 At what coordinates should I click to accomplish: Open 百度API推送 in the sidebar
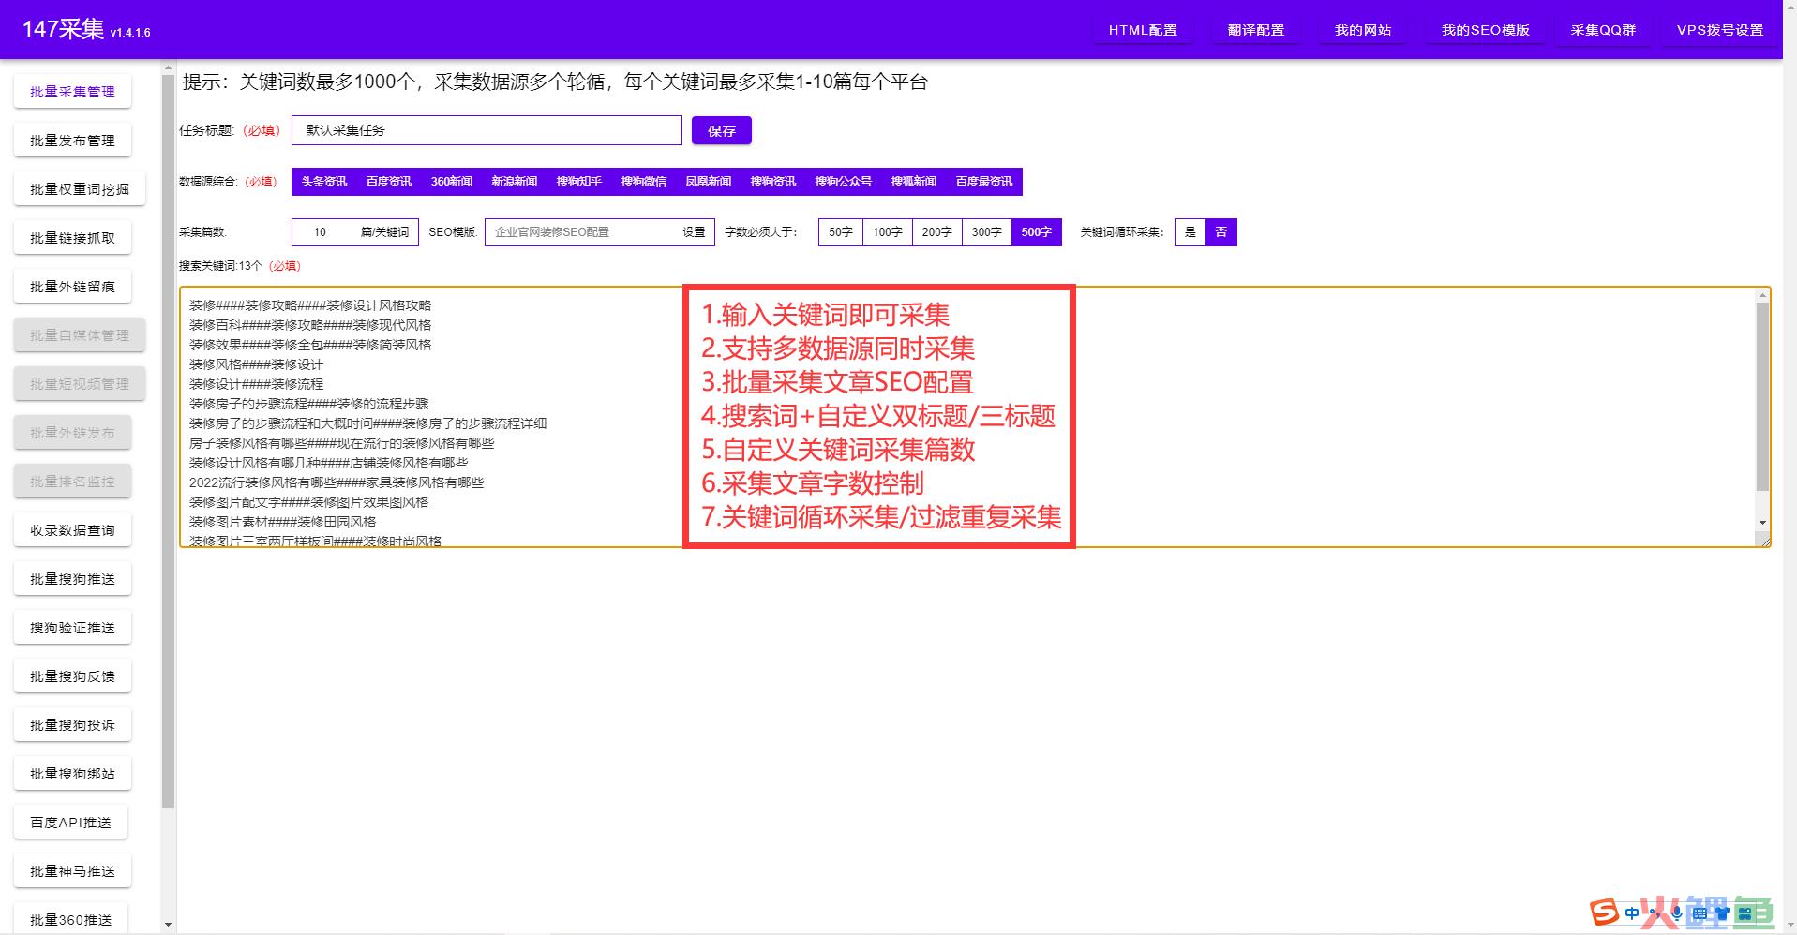click(70, 823)
